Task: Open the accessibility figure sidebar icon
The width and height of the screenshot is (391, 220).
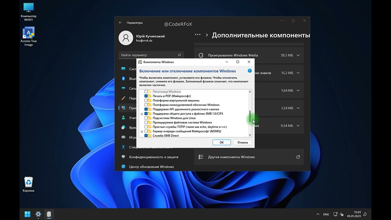Action: (x=123, y=147)
